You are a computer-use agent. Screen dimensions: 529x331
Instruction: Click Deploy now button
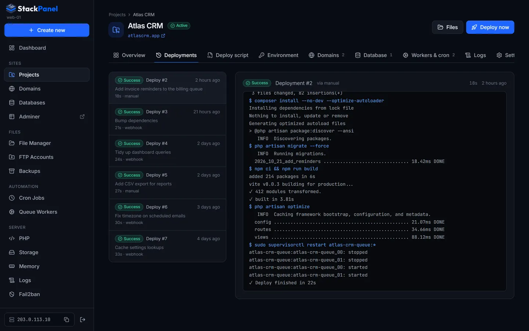pyautogui.click(x=490, y=27)
